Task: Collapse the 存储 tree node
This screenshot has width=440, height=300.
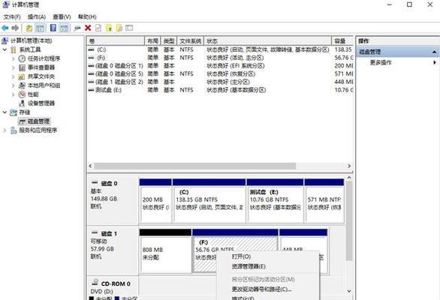Action: coord(5,112)
